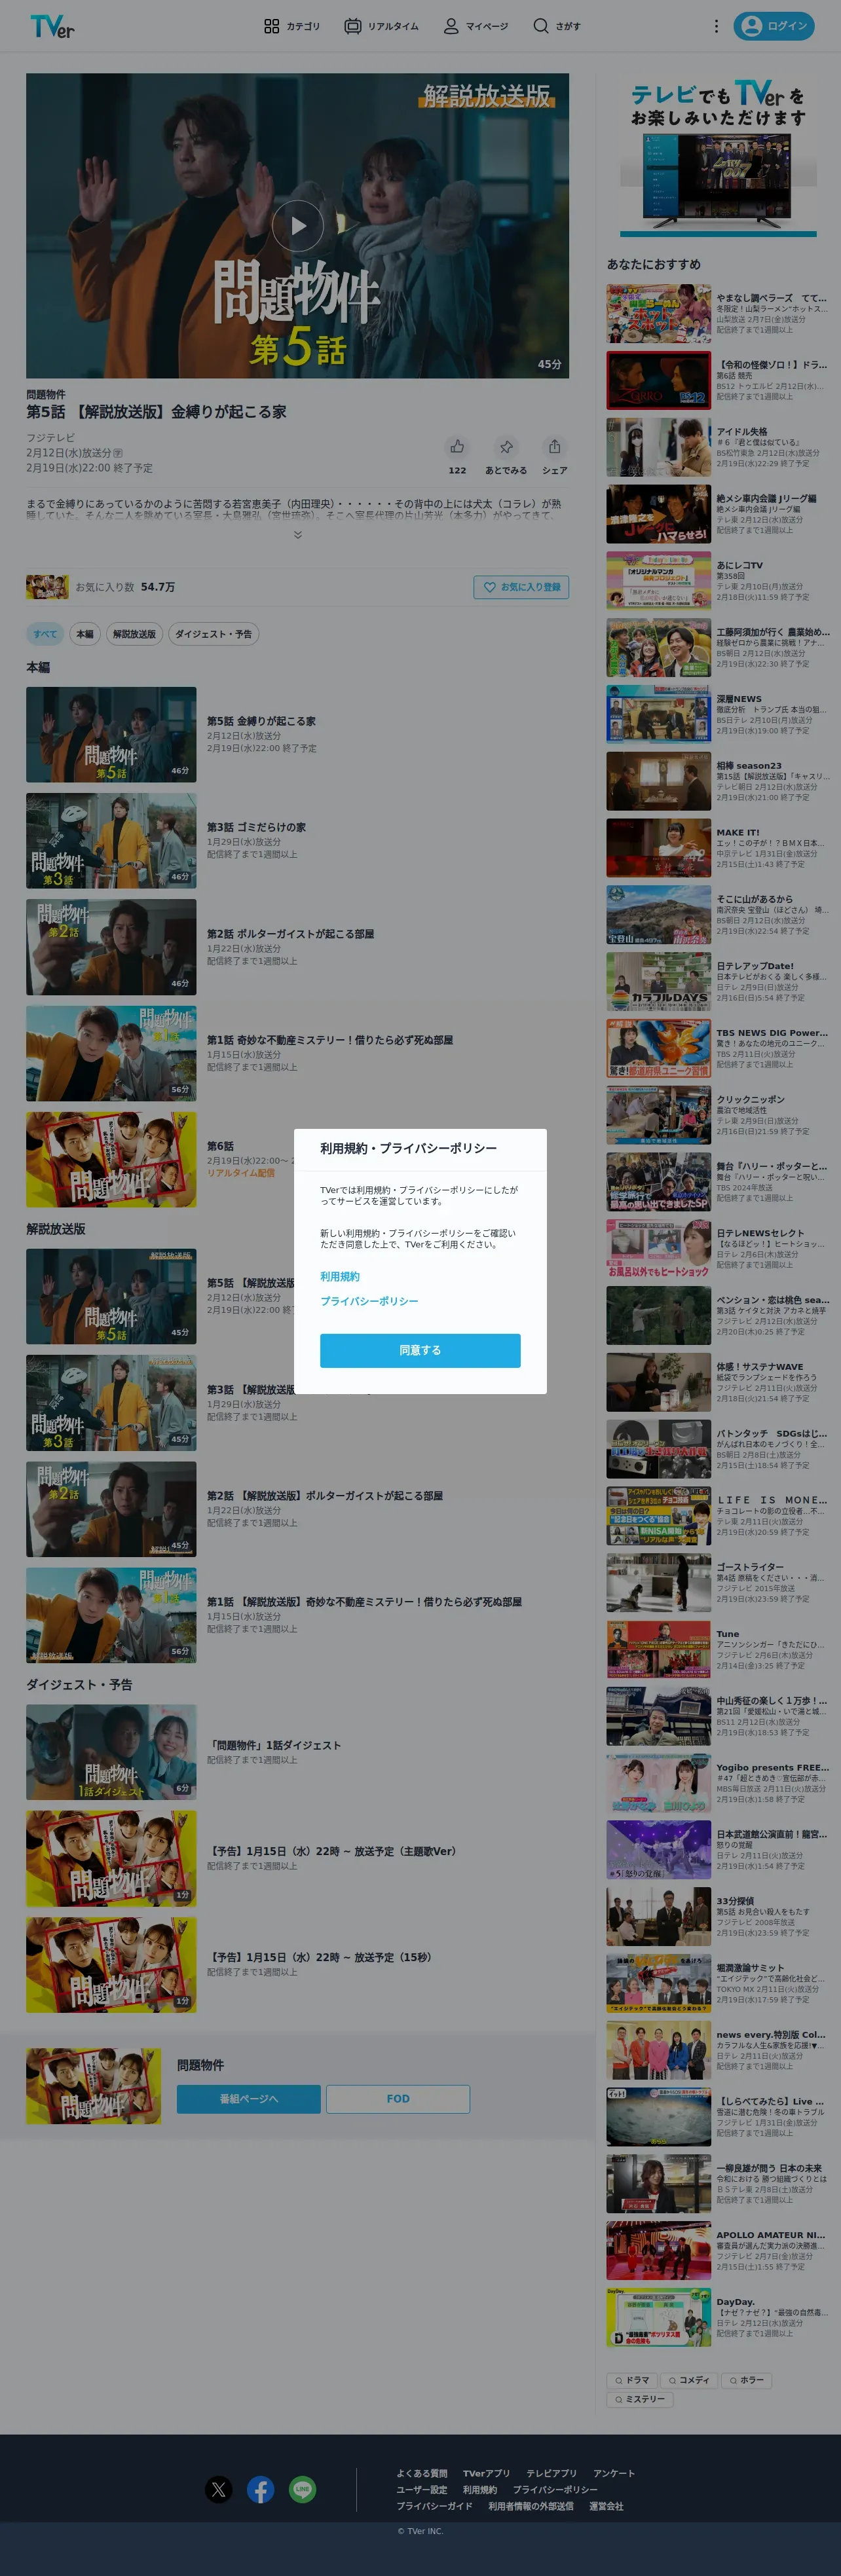
Task: Open recommended show 33分探偵
Action: (718, 1917)
